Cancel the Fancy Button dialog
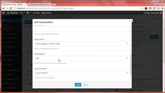 point(85,85)
